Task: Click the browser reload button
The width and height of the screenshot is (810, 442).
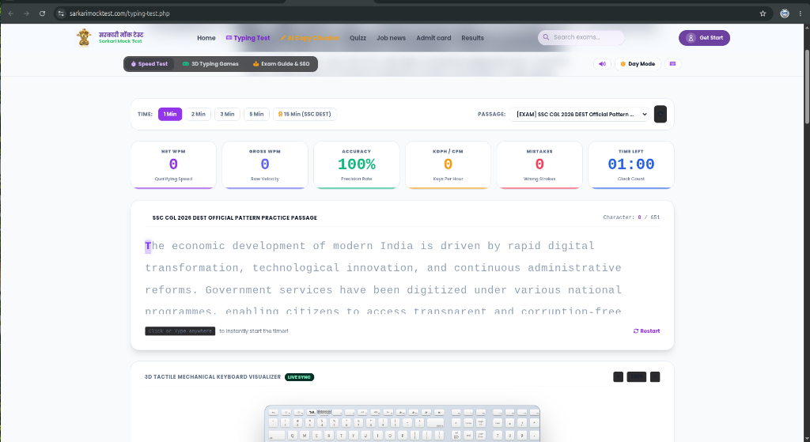Action: pyautogui.click(x=43, y=13)
